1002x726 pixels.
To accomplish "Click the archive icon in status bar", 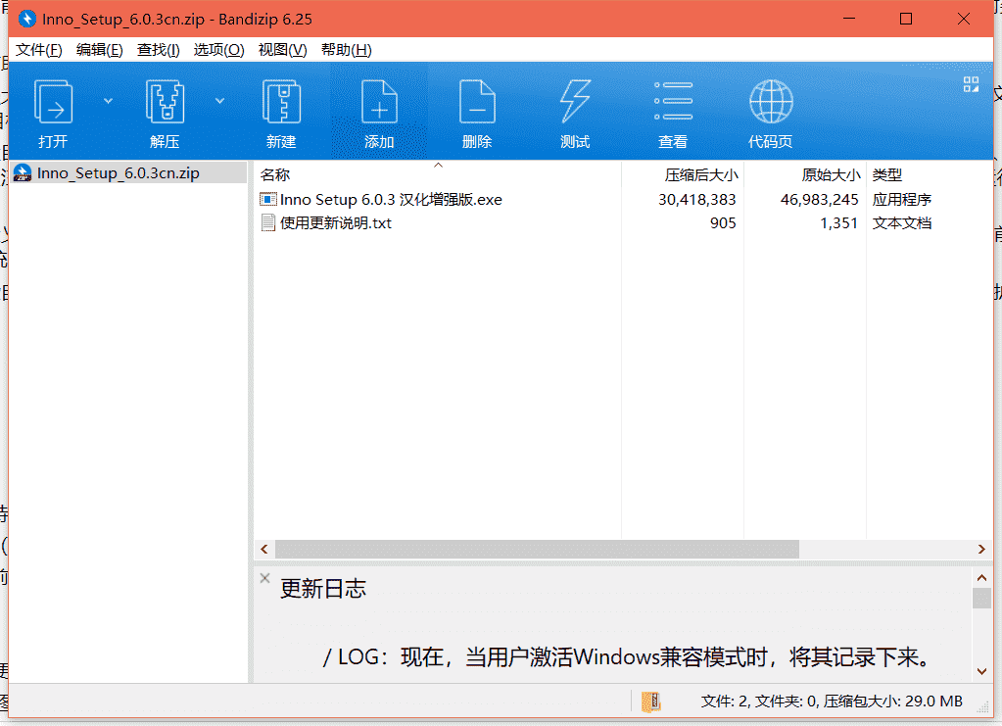I will (x=651, y=702).
